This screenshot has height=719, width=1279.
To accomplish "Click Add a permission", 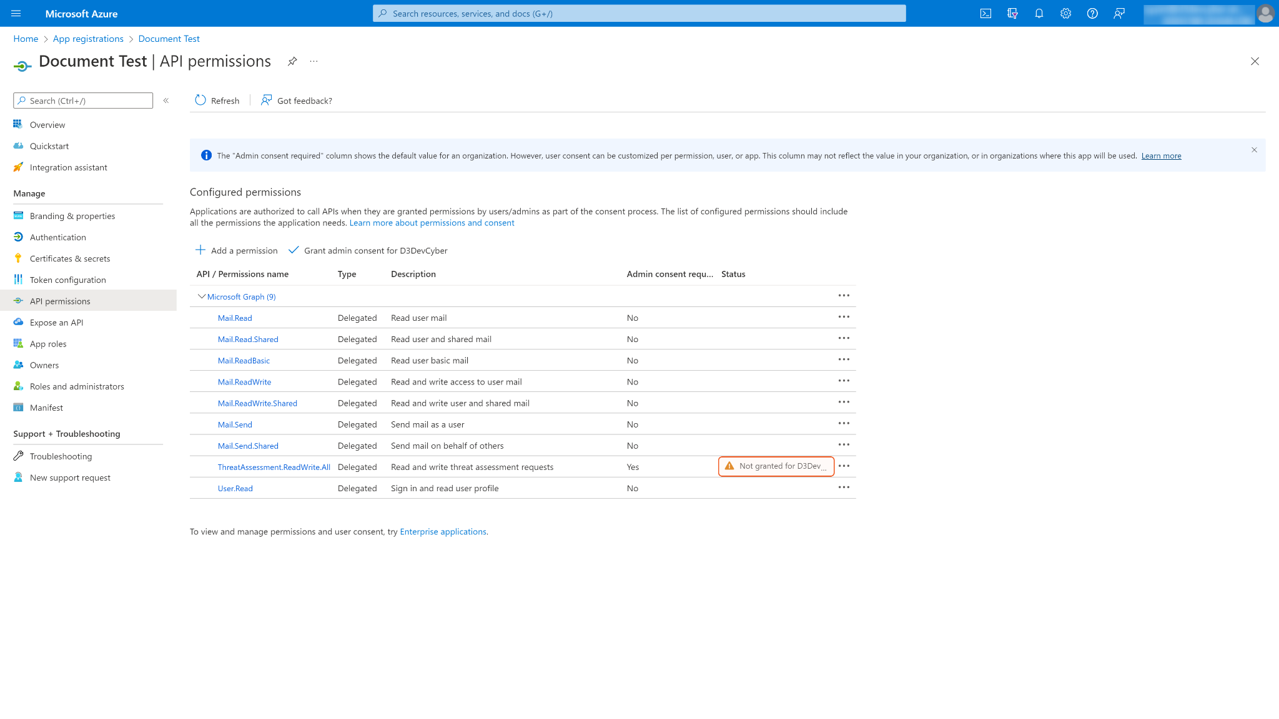I will (237, 250).
